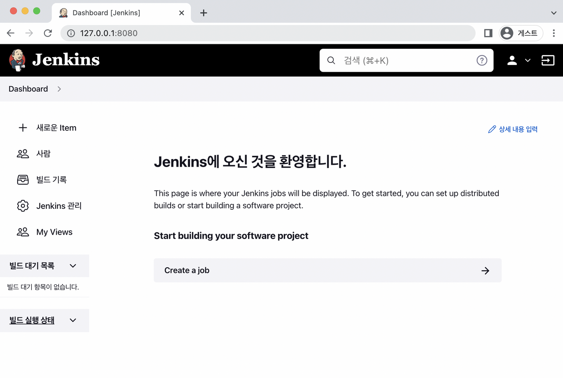
Task: Click the Jenkins butler logo icon
Action: click(x=17, y=60)
